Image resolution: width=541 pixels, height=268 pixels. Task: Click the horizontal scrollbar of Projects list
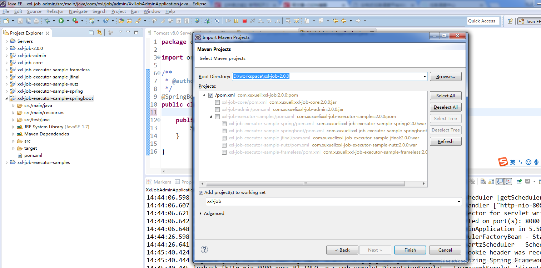(305, 184)
